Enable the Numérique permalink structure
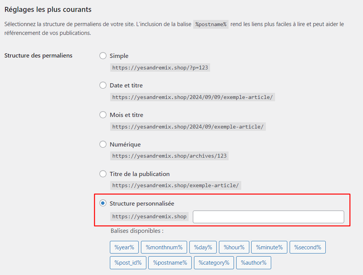This screenshot has height=275, width=363. pyautogui.click(x=103, y=144)
